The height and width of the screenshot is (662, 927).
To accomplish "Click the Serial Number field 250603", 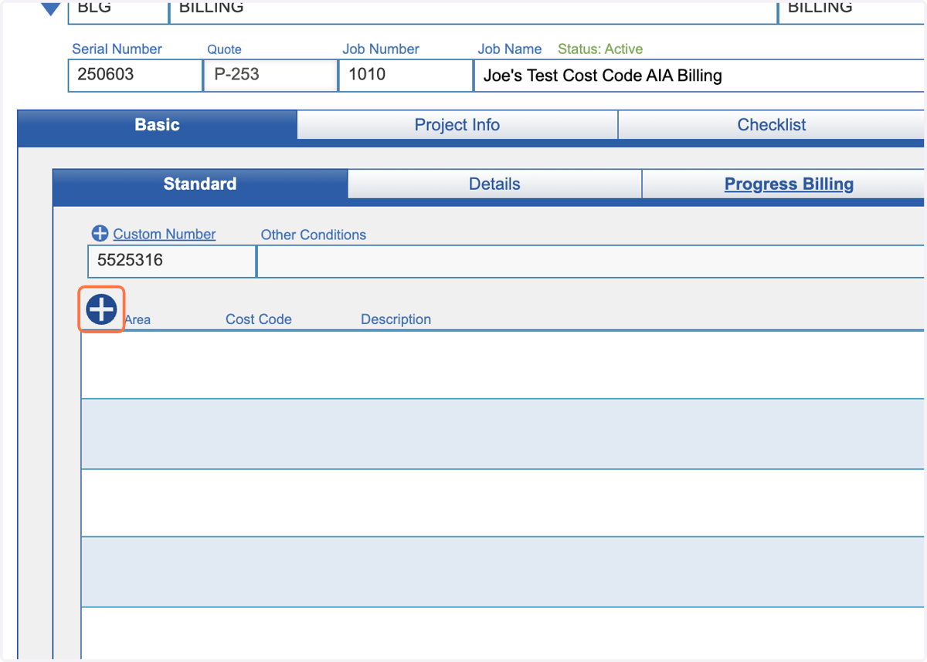I will click(135, 76).
